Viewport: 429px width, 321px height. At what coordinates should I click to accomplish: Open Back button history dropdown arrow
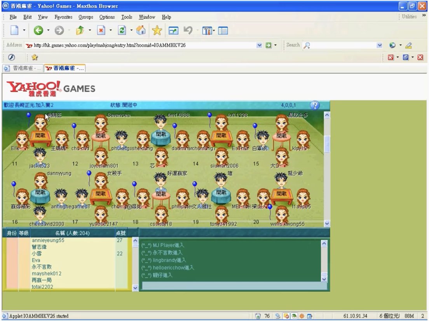[x=48, y=30]
